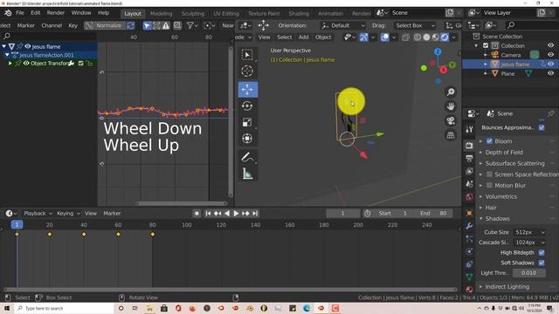Open the Object Data green triangle tab
The image size is (559, 314).
click(469, 276)
